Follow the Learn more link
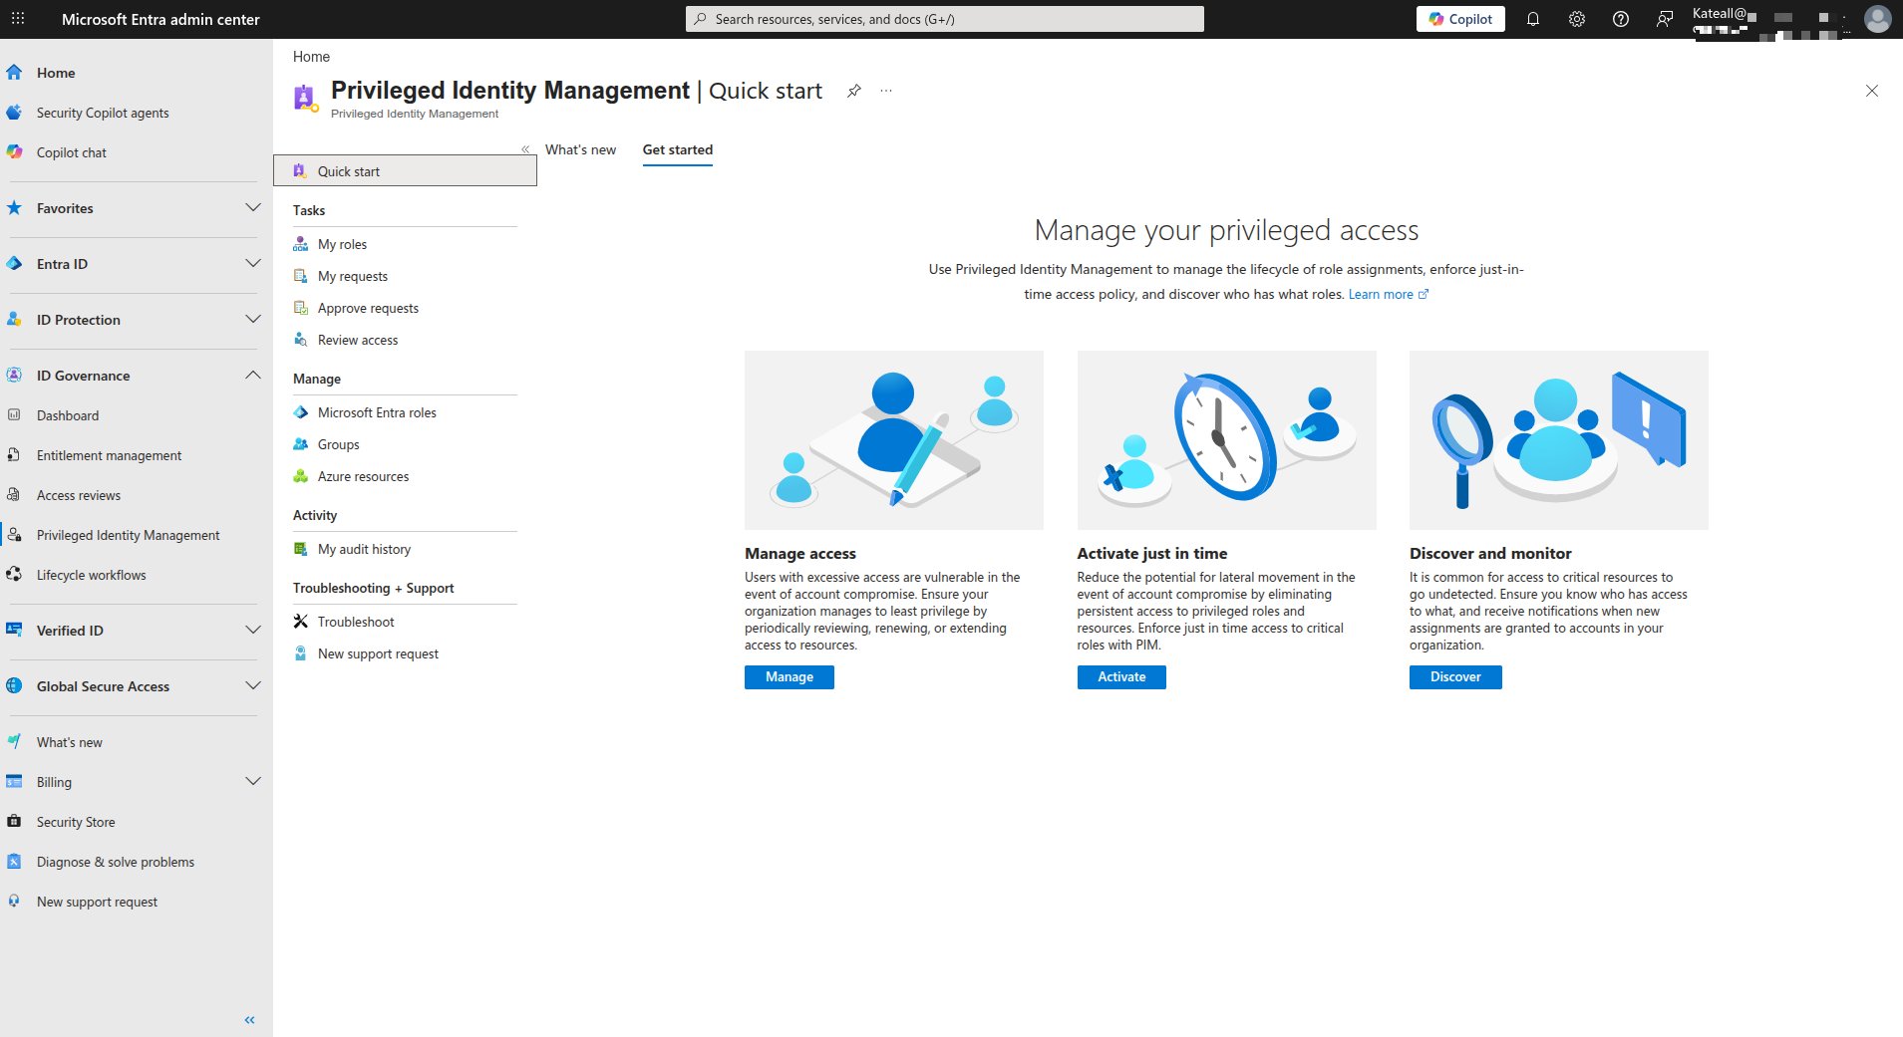This screenshot has height=1037, width=1903. point(1388,295)
